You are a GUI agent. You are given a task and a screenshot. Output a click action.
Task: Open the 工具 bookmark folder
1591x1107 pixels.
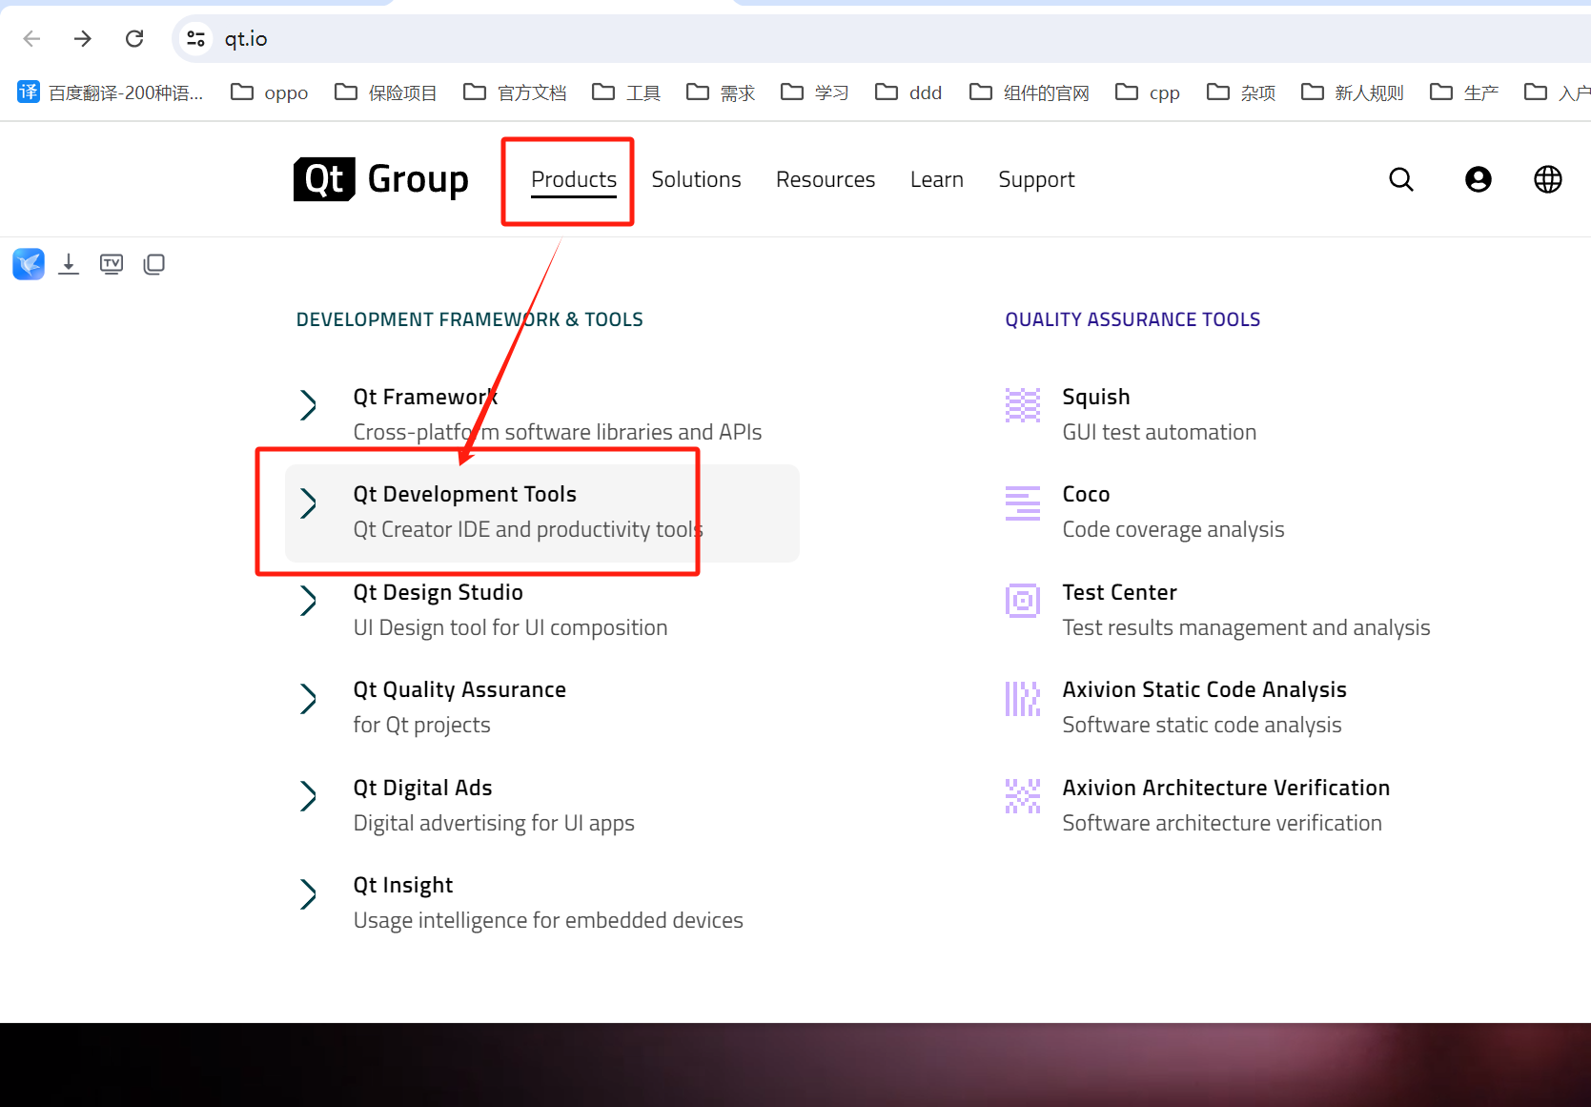coord(626,92)
